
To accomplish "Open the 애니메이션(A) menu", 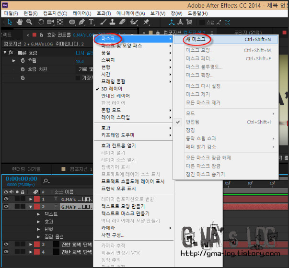I will pyautogui.click(x=131, y=13).
